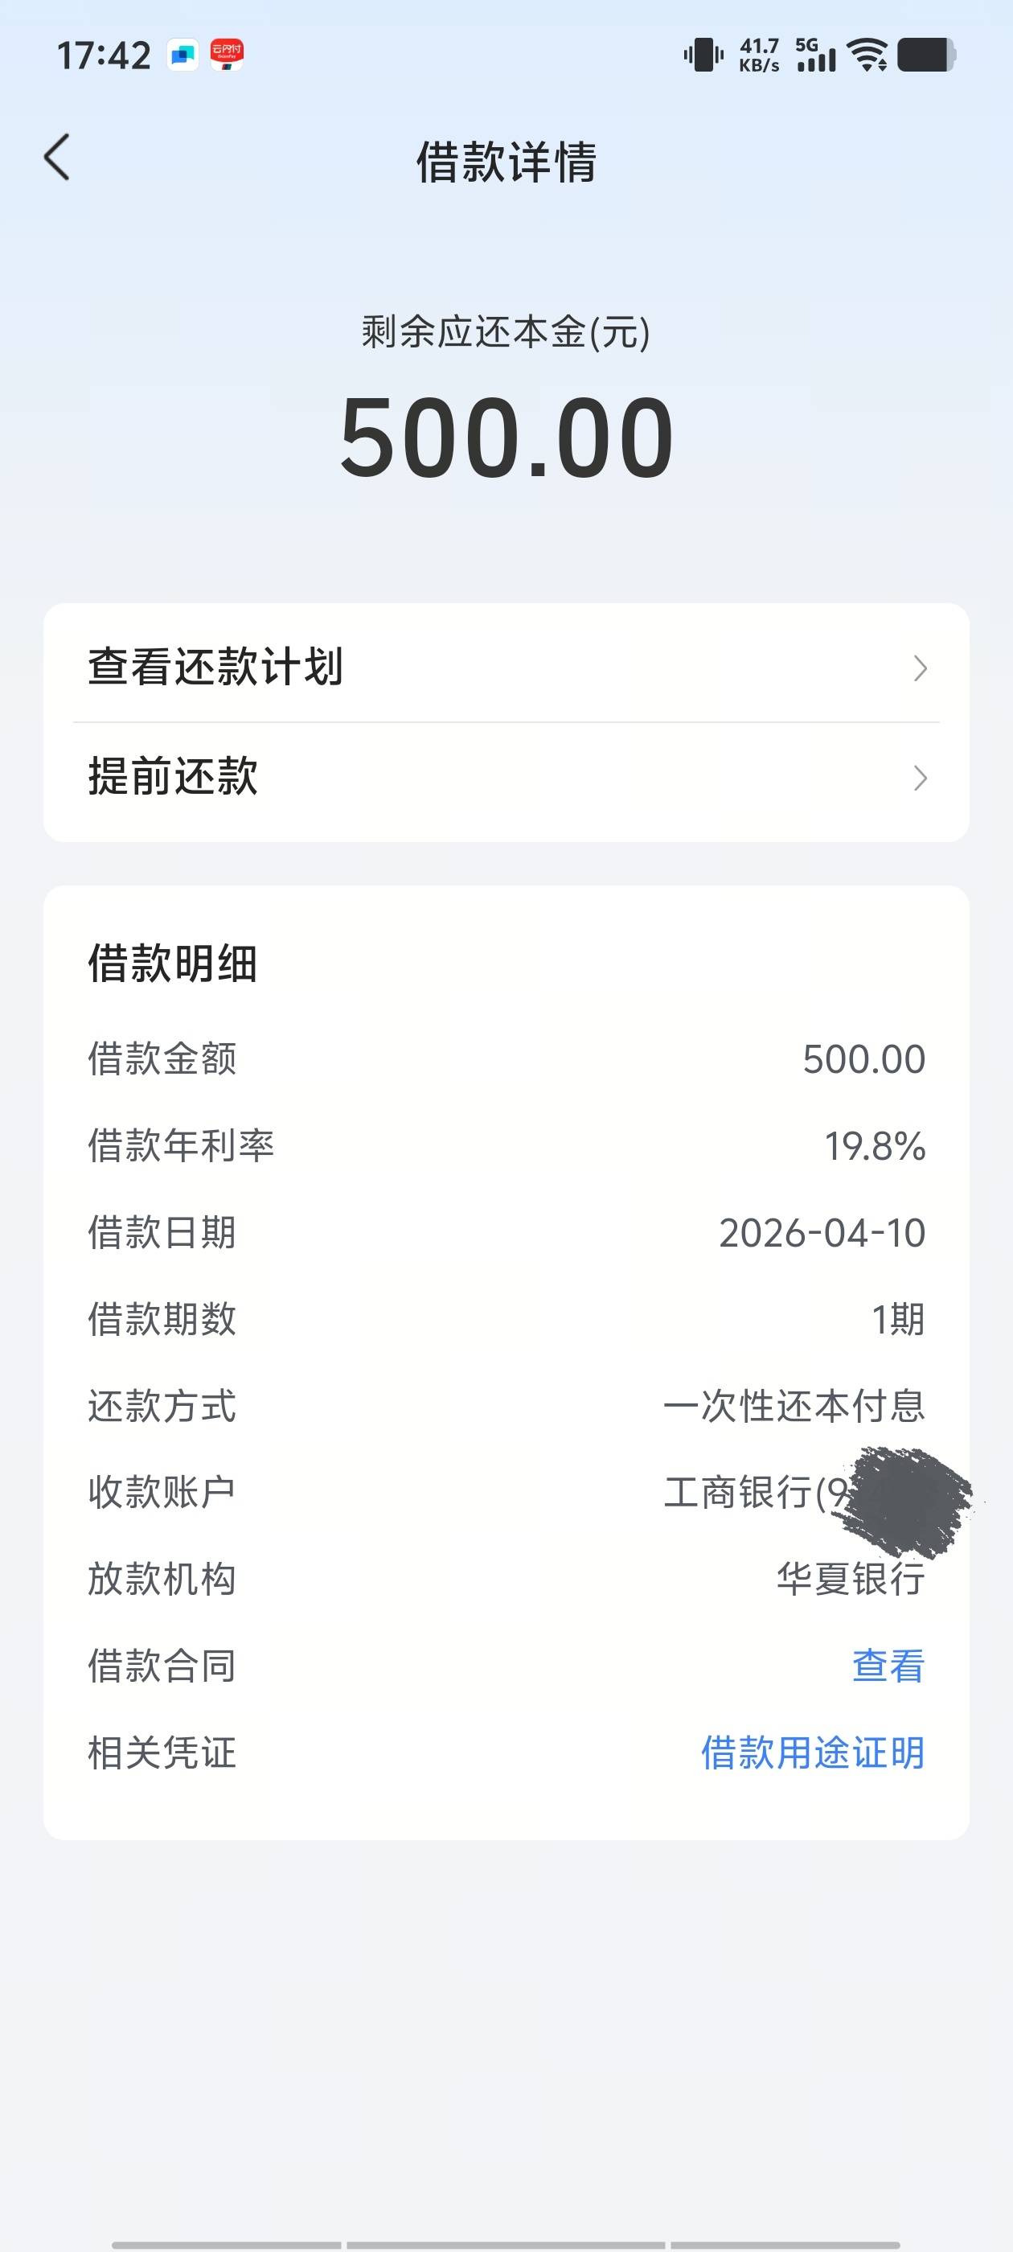Tap the 19.8% annual interest rate
The height and width of the screenshot is (2252, 1013).
click(x=875, y=1146)
